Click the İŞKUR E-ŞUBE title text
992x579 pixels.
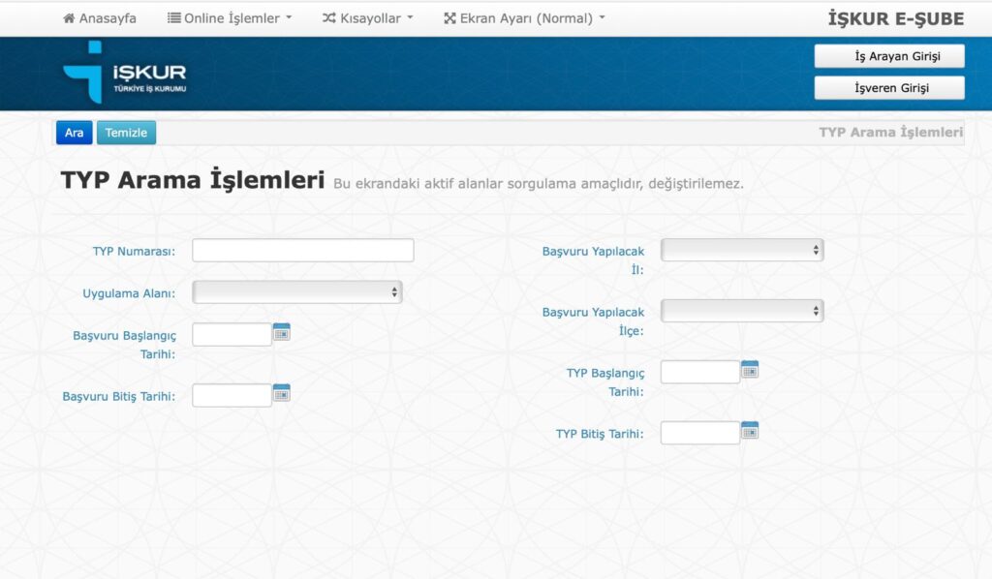[x=896, y=19]
